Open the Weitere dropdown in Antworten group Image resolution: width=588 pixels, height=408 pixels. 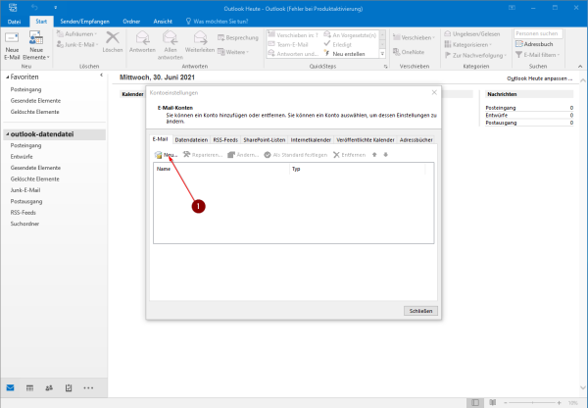tap(233, 52)
